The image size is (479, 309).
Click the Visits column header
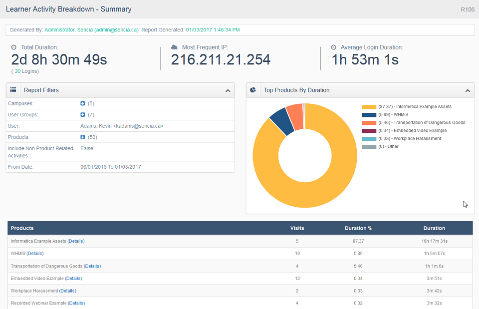point(297,228)
